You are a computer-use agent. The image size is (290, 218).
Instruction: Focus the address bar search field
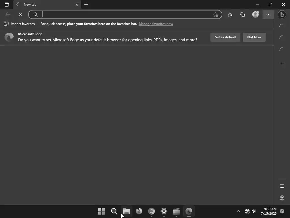point(125,14)
